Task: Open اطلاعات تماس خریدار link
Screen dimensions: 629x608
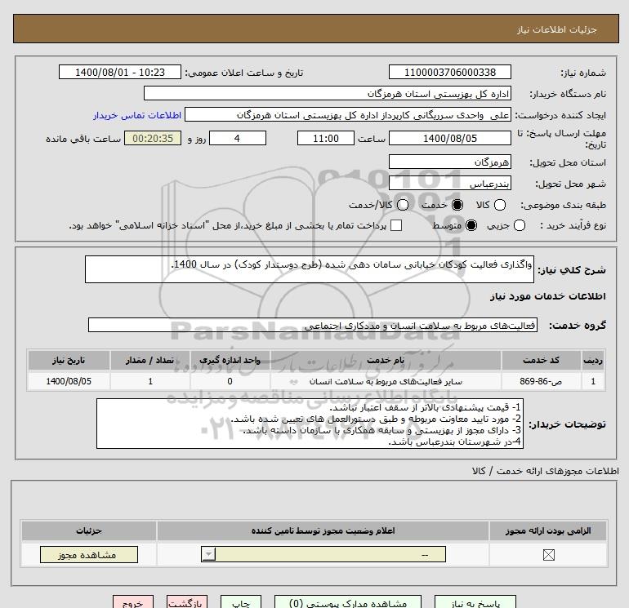Action: [x=137, y=115]
